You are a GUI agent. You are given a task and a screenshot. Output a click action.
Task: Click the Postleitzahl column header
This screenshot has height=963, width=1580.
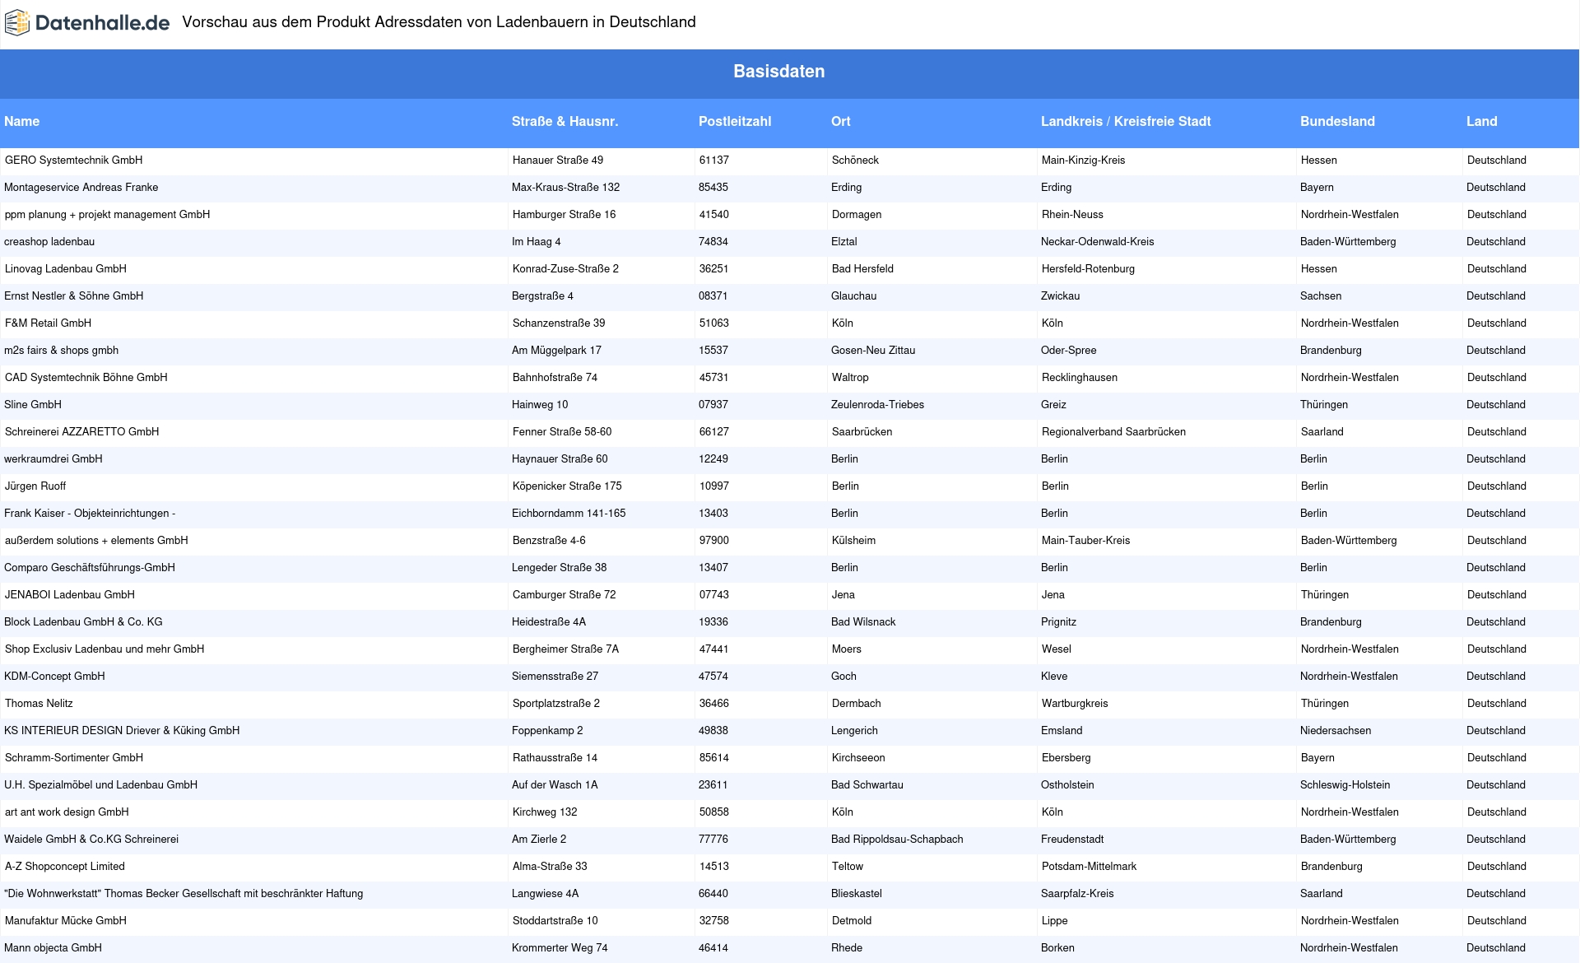[x=735, y=121]
